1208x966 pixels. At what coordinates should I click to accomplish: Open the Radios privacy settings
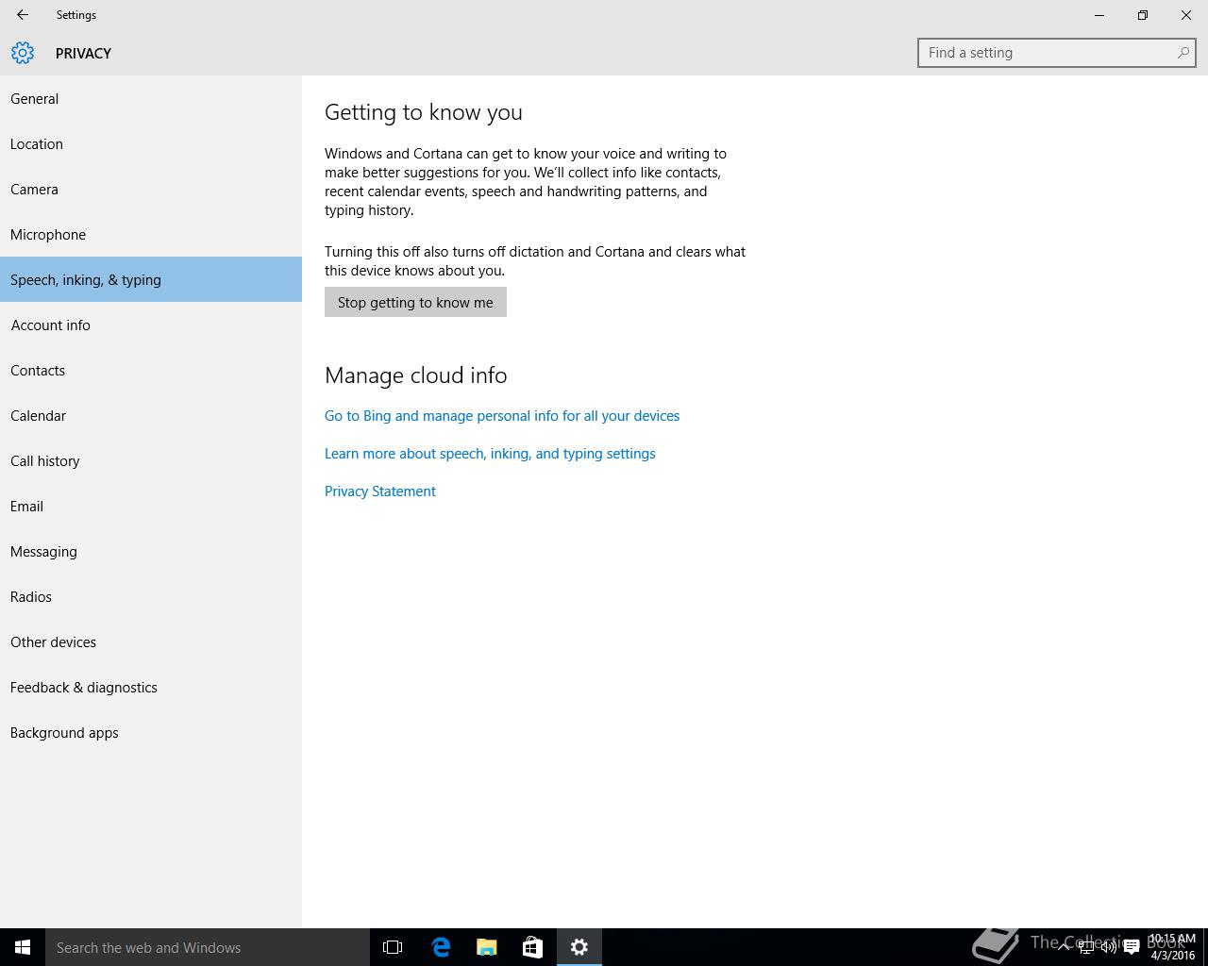pyautogui.click(x=151, y=596)
